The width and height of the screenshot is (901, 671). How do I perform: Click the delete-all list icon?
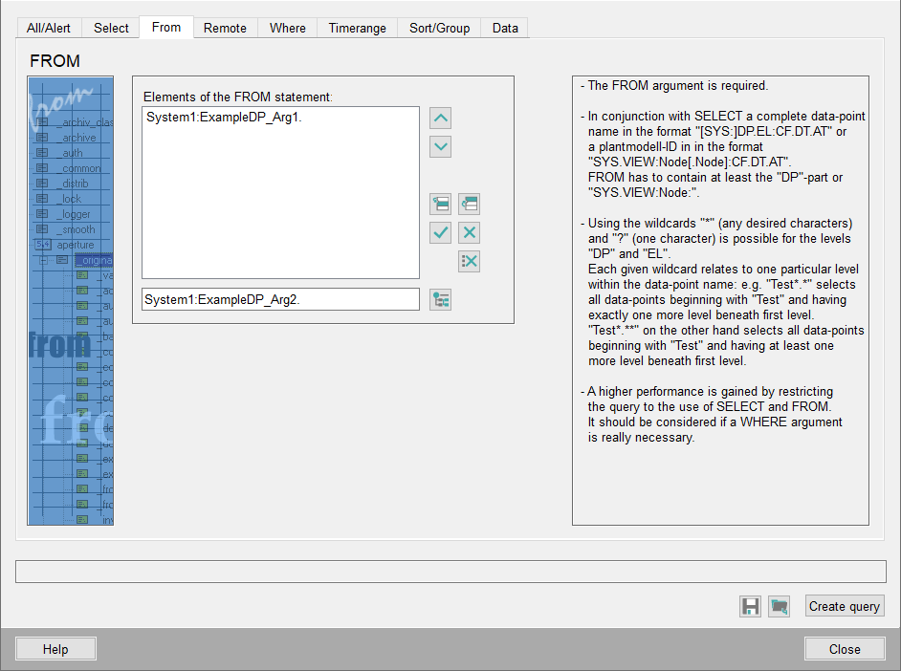click(x=469, y=261)
